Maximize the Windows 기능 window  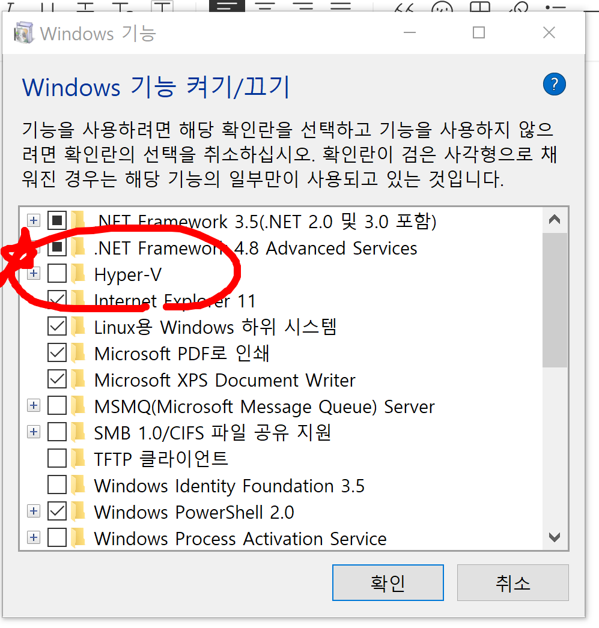tap(479, 32)
